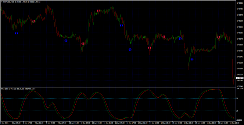This screenshot has width=244, height=125.
Task: Click the 1.40500 price scale label
Action: [240, 63]
